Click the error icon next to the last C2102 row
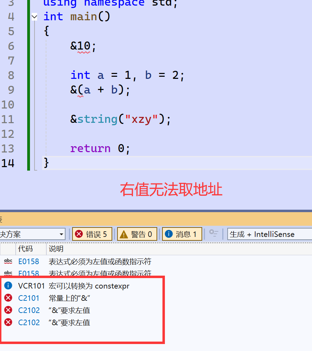 (8, 322)
